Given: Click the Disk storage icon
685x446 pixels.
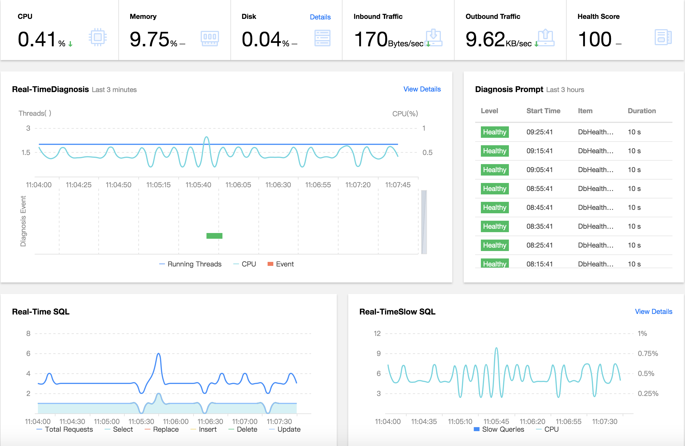Looking at the screenshot, I should pyautogui.click(x=322, y=38).
